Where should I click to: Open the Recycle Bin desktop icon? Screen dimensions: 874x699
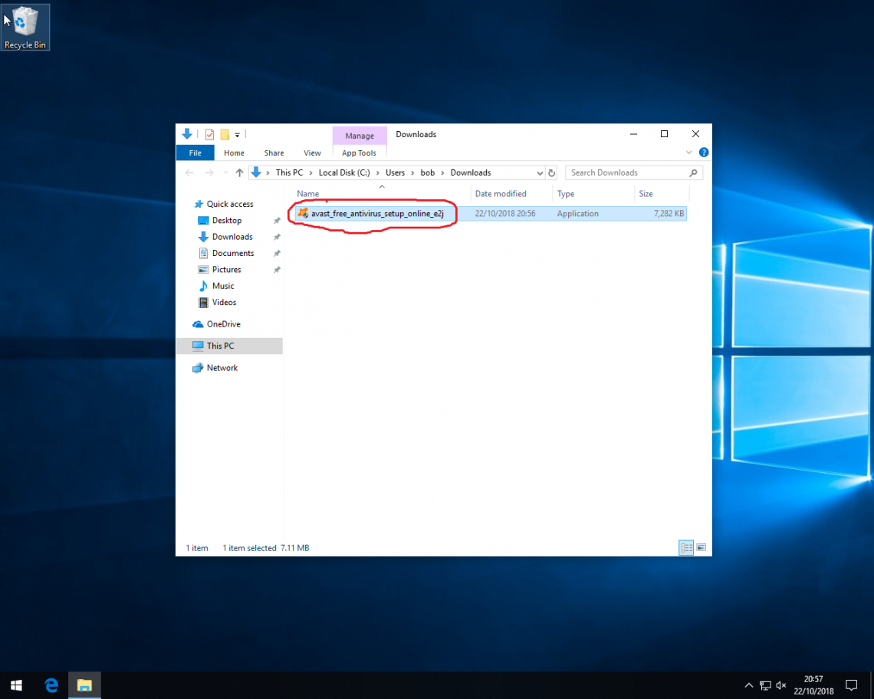coord(25,28)
